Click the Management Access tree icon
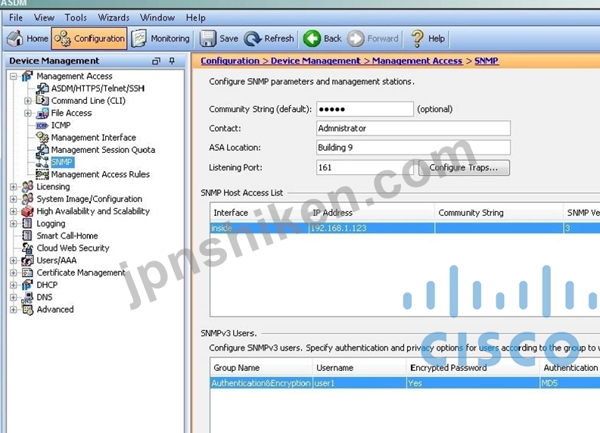The image size is (600, 433). [x=27, y=76]
